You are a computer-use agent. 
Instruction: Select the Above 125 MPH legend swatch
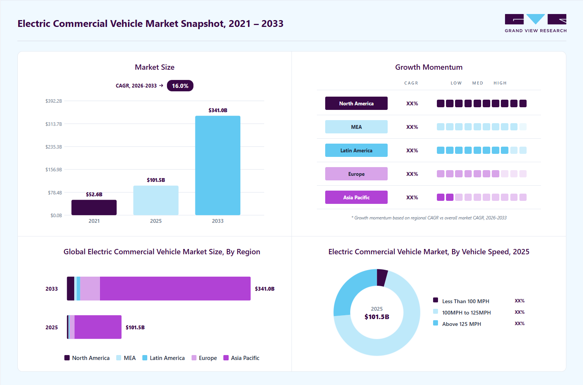point(436,323)
